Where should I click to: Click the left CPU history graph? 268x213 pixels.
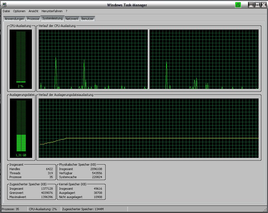93,59
